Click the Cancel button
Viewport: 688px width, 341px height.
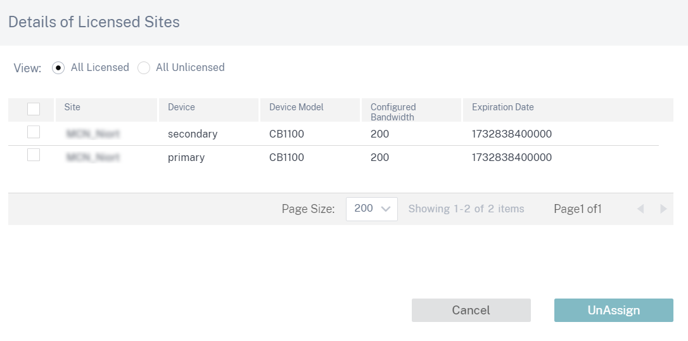(471, 311)
